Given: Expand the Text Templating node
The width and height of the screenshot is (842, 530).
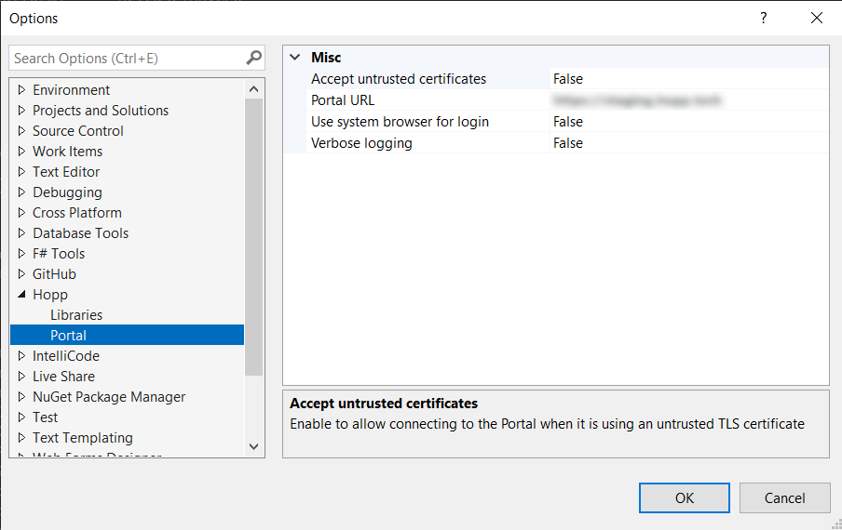Looking at the screenshot, I should point(21,437).
